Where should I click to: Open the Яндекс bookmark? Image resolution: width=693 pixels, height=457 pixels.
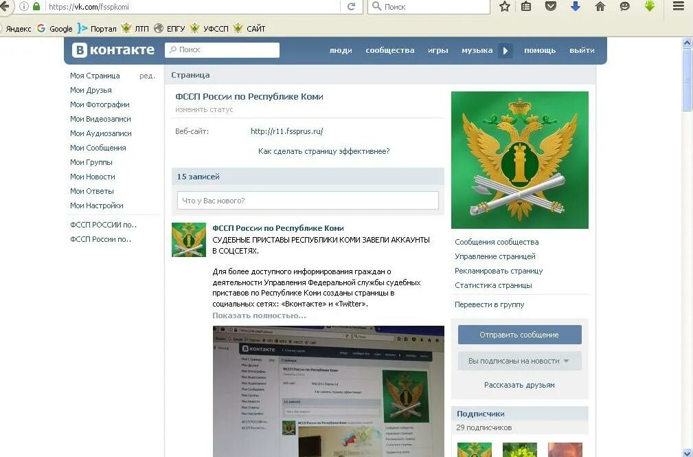pyautogui.click(x=18, y=29)
